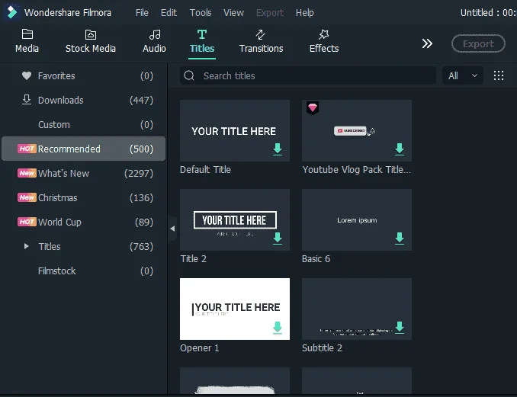Click the rounded Export button
Viewport: 517px width, 397px height.
(478, 43)
